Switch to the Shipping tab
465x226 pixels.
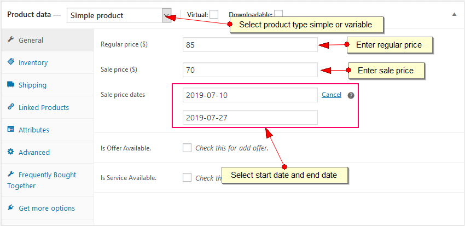pos(32,85)
